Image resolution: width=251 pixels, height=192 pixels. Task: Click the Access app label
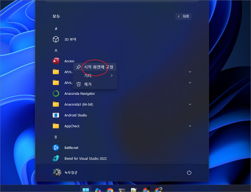69,61
